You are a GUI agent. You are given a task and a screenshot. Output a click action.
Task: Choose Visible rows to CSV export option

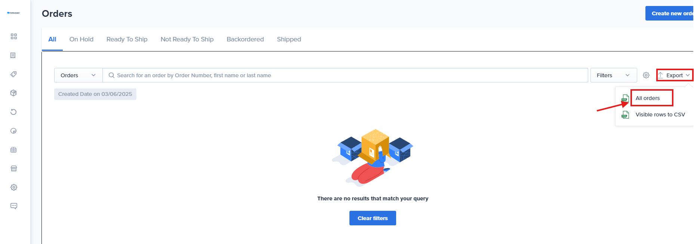[x=660, y=115]
